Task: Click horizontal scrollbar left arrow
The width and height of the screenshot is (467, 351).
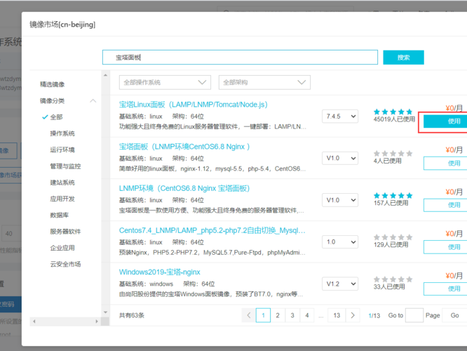Action: [x=34, y=322]
